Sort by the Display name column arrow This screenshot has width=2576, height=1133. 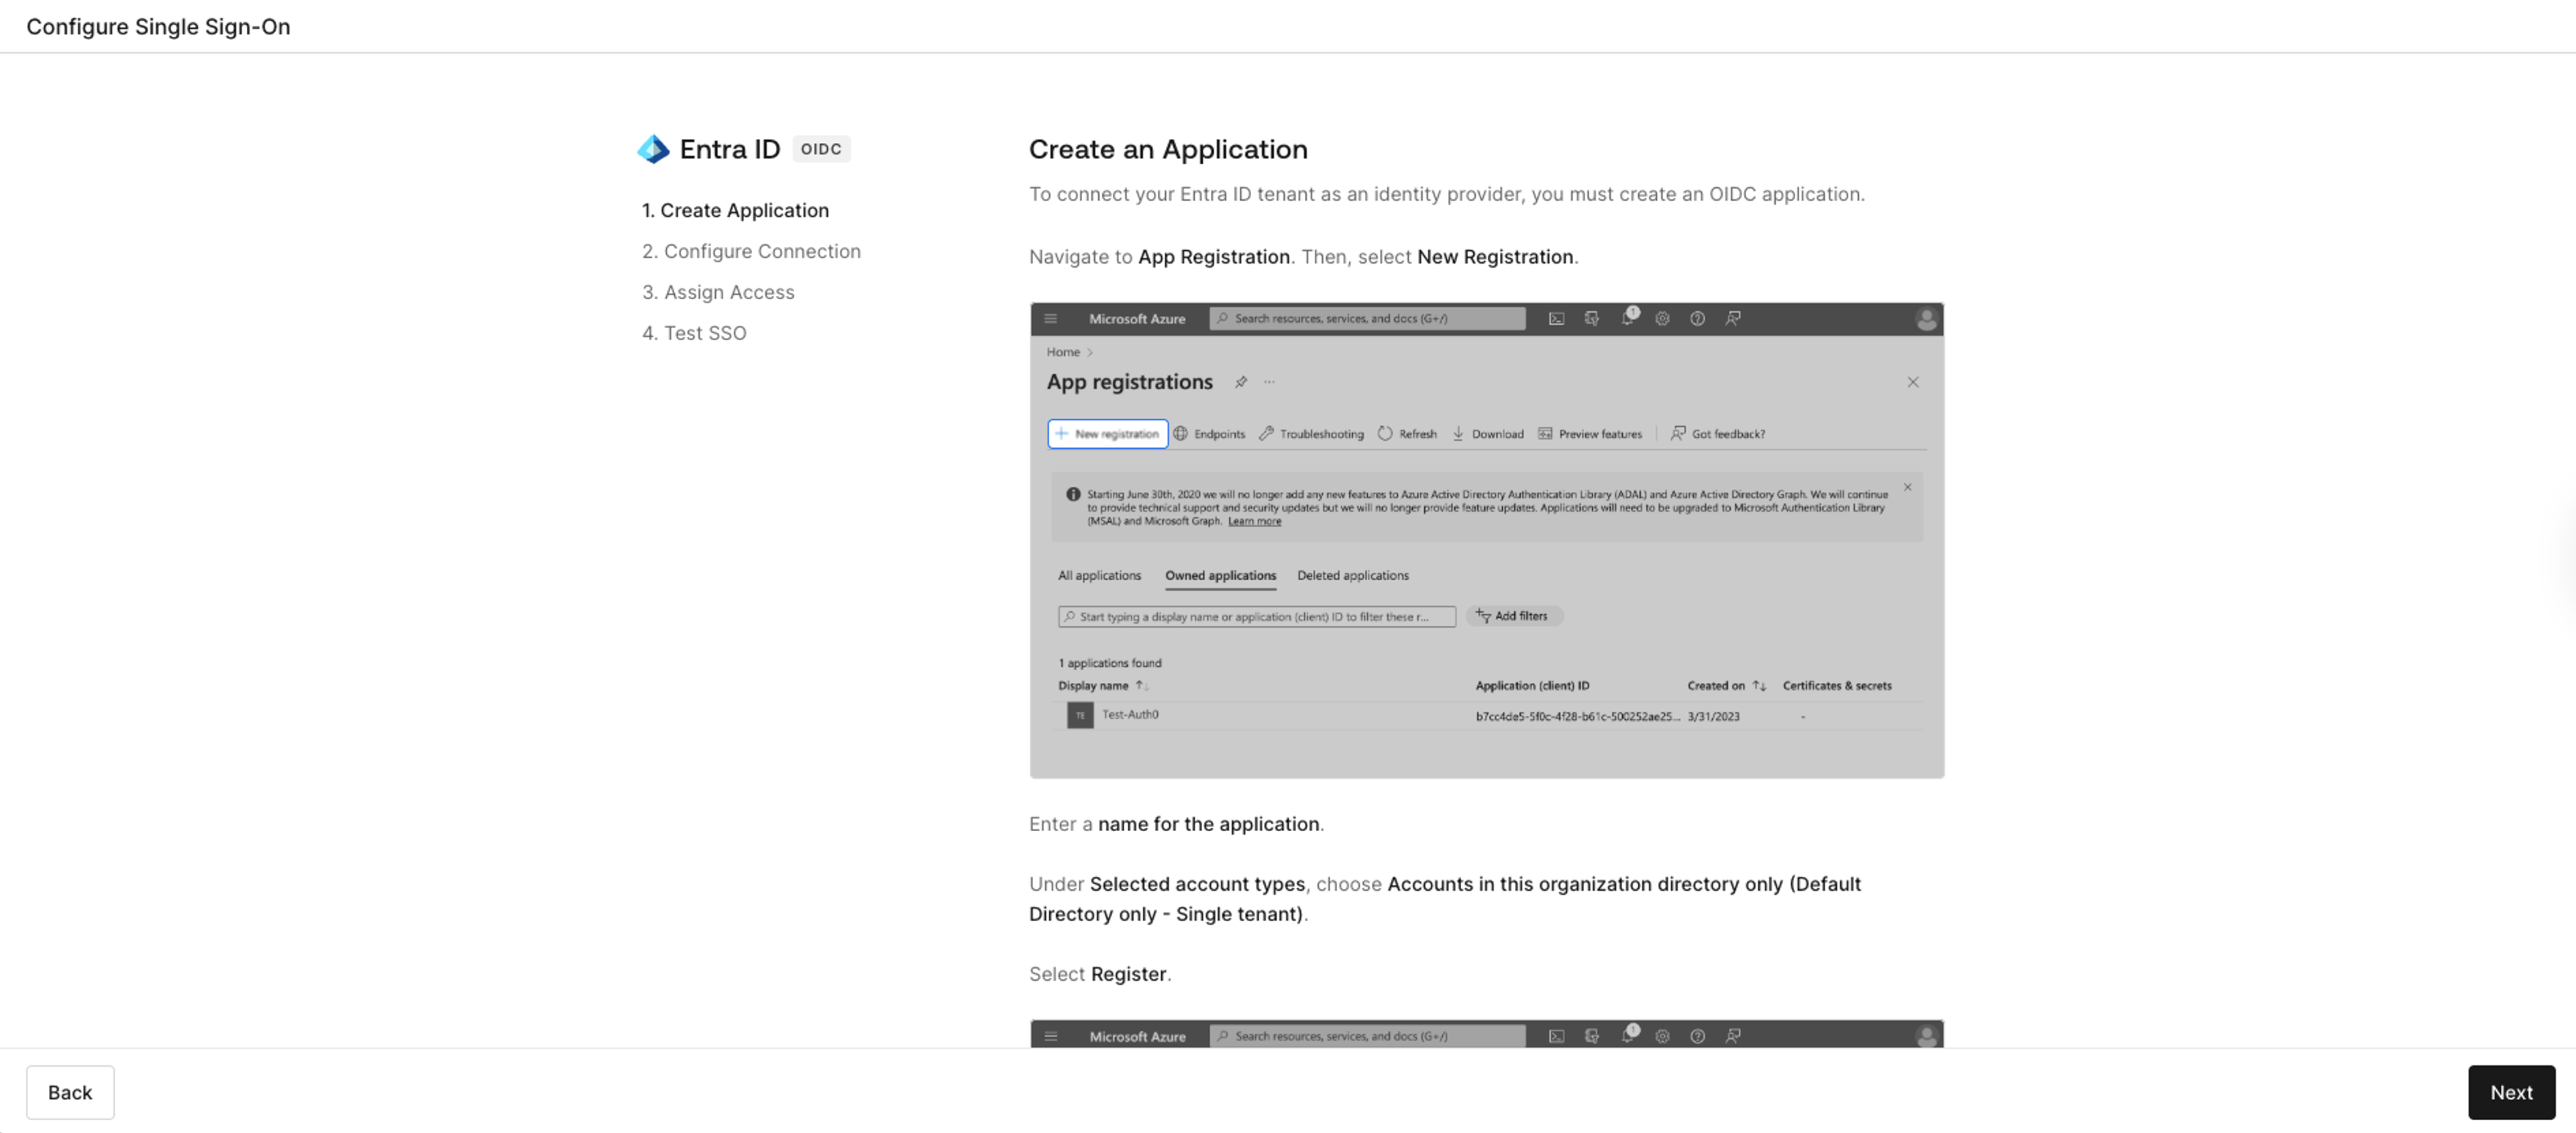tap(1141, 686)
